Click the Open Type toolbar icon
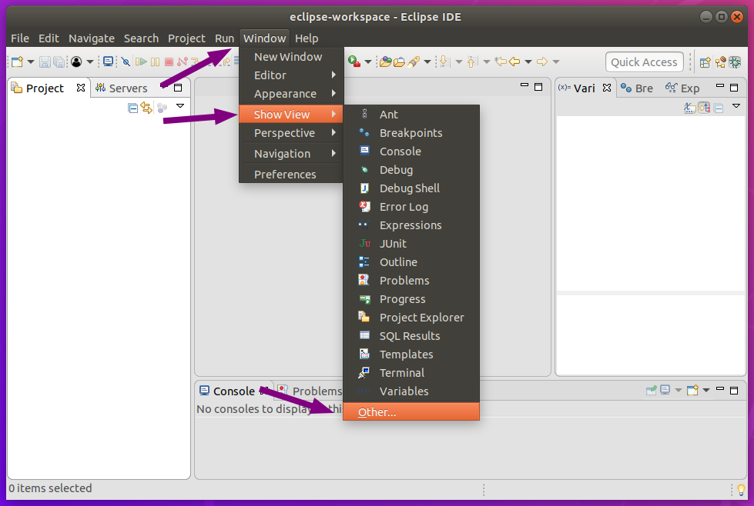The image size is (754, 506). (x=385, y=62)
